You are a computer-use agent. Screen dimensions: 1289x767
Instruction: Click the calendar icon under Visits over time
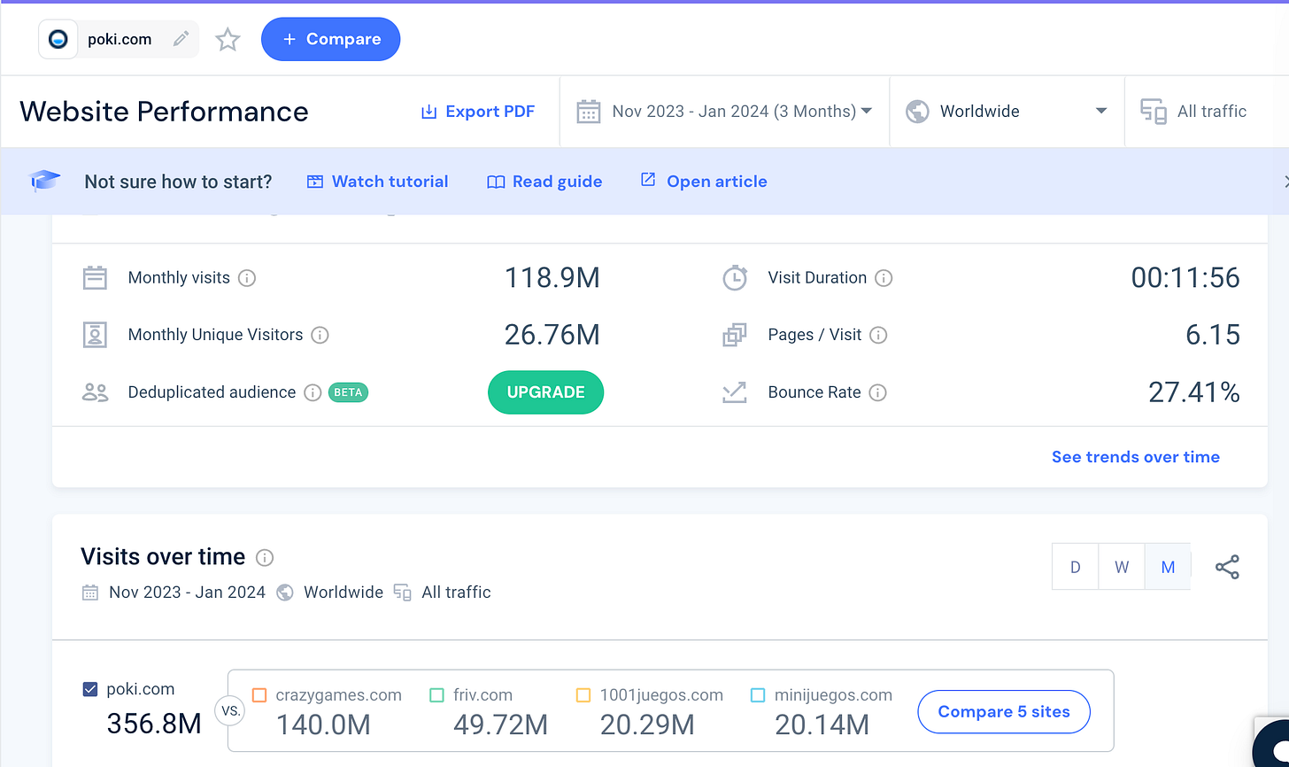(90, 593)
